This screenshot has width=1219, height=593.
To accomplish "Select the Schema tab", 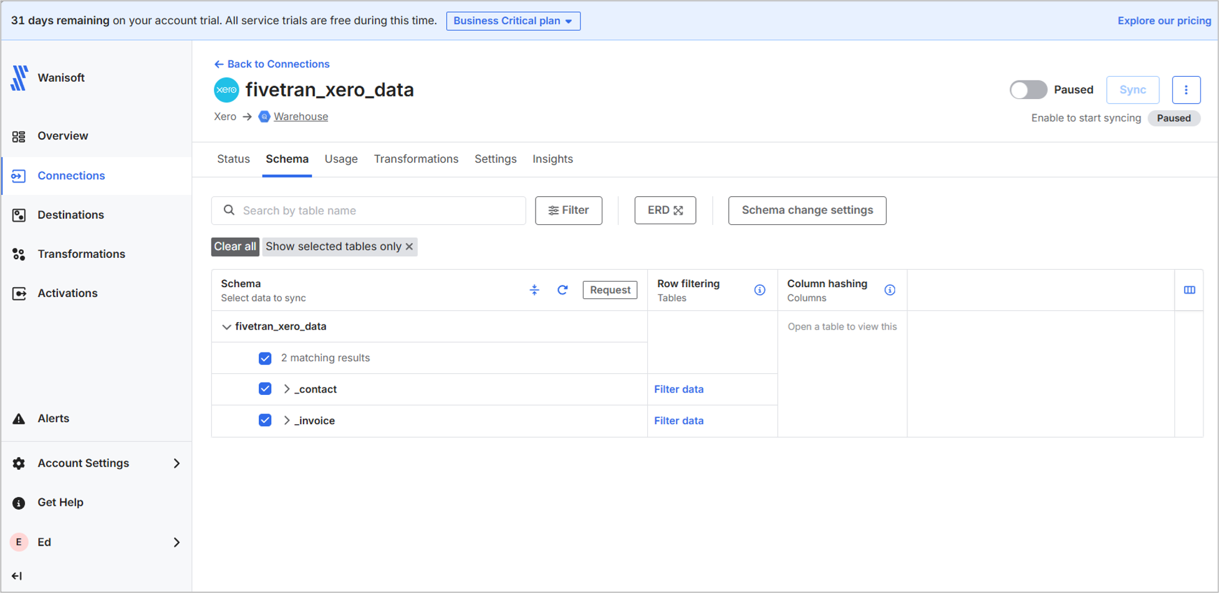I will click(287, 159).
